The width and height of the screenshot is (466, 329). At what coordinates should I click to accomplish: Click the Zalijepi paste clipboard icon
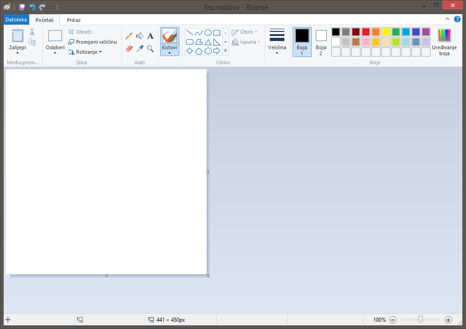(x=18, y=36)
